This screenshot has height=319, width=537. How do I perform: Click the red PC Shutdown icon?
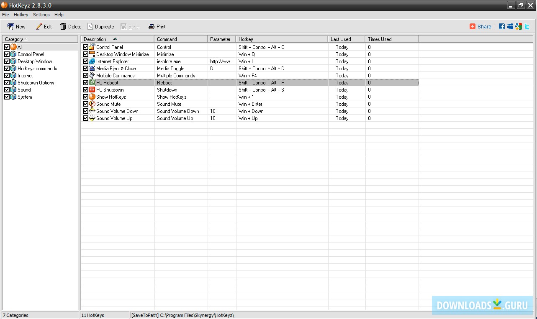[x=92, y=90]
